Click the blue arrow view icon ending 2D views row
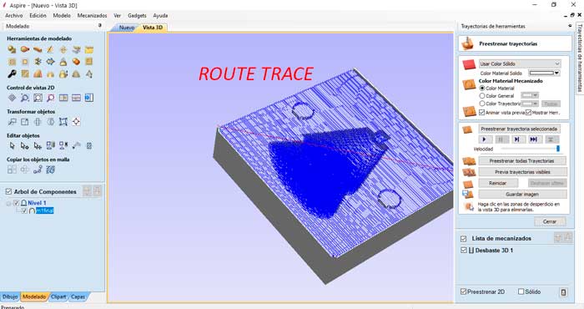 [x=89, y=98]
